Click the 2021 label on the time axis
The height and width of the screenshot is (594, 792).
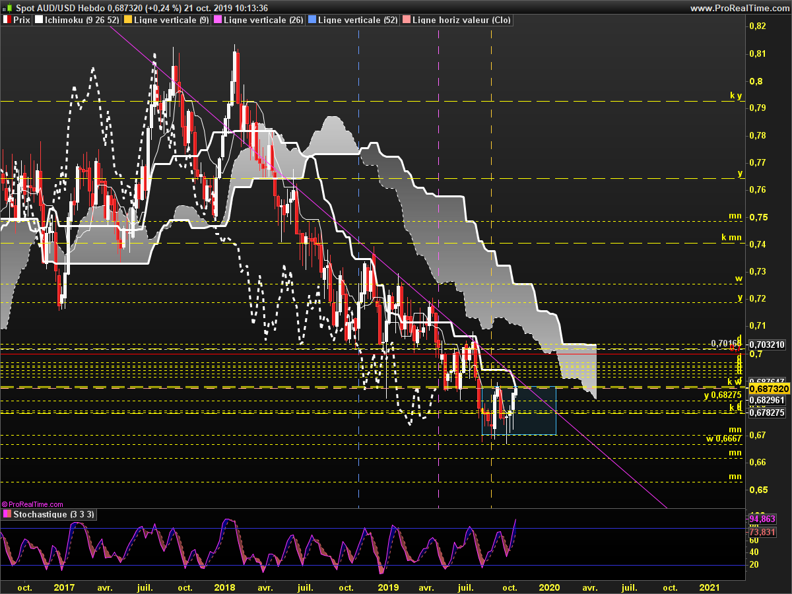tap(709, 587)
